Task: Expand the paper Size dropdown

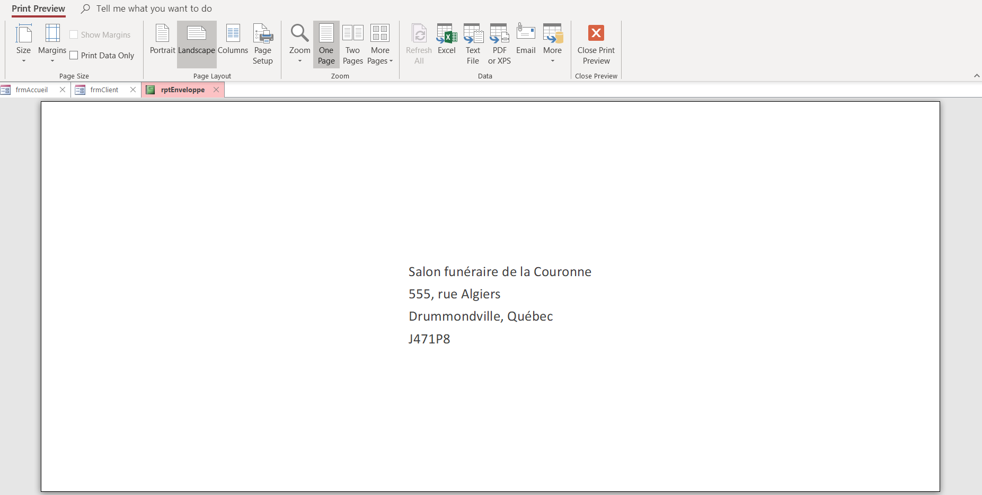Action: point(23,44)
